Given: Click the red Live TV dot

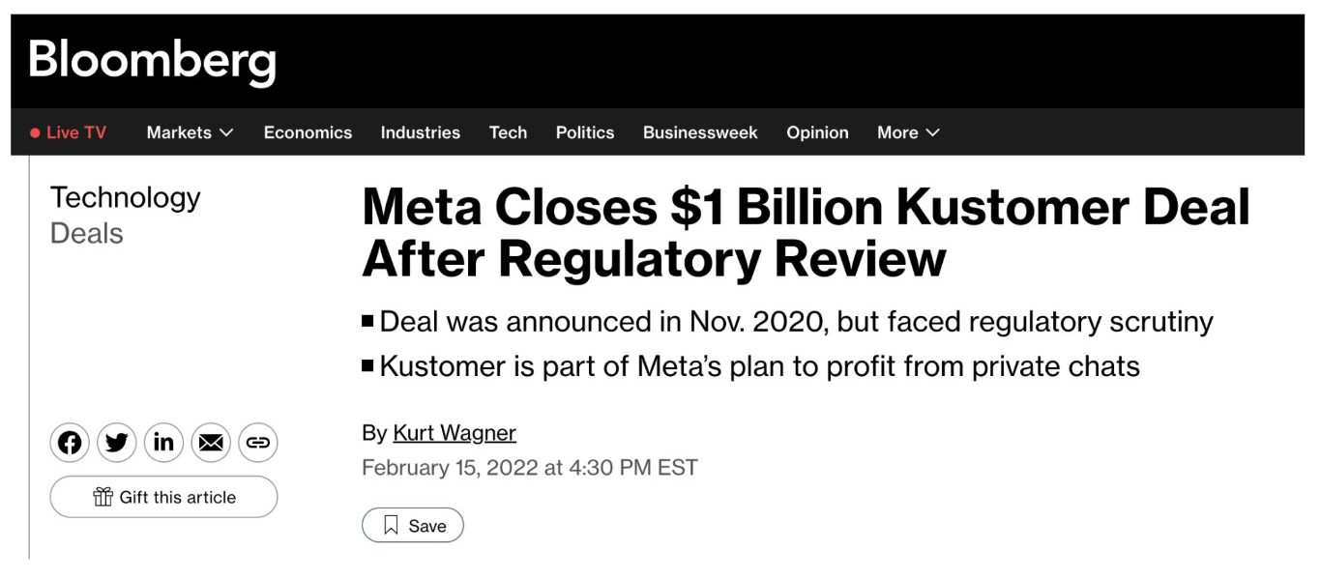Looking at the screenshot, I should (x=35, y=133).
